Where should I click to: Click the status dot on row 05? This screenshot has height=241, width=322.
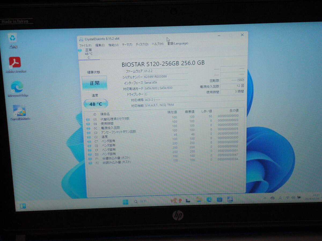point(88,120)
